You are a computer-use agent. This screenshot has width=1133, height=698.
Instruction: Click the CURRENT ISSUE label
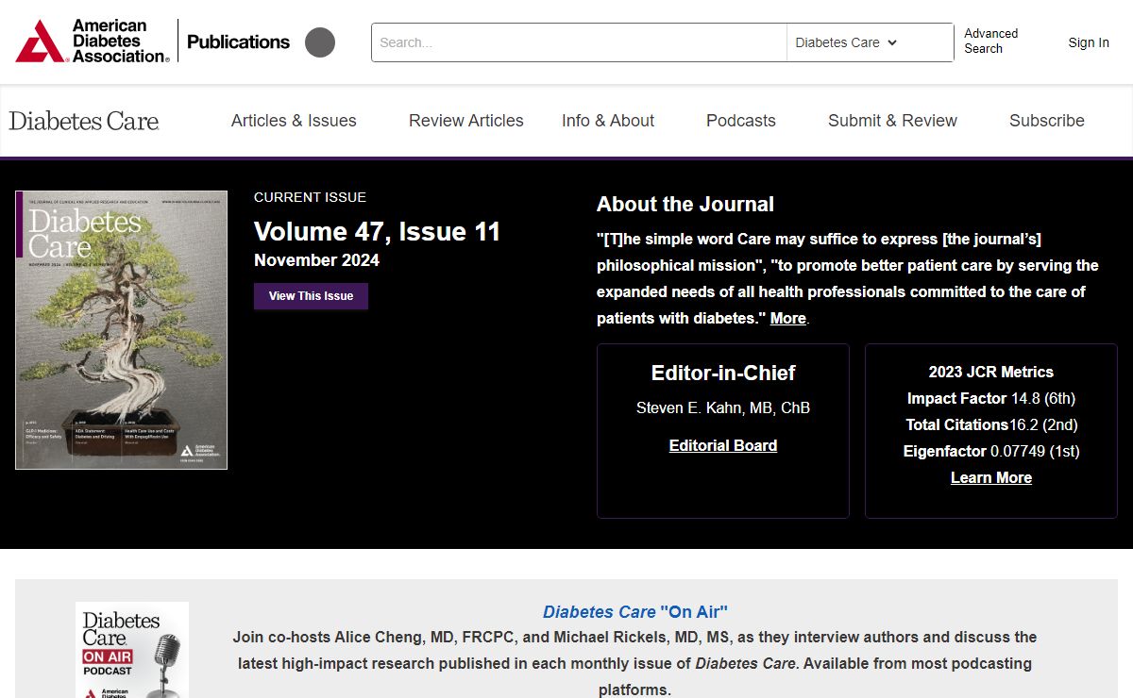coord(310,197)
